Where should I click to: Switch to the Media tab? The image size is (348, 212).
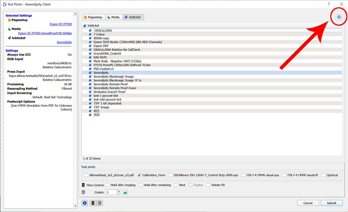(114, 17)
